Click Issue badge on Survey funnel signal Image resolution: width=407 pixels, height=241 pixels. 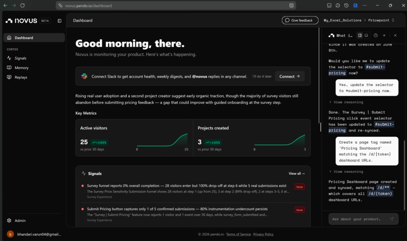(x=299, y=187)
